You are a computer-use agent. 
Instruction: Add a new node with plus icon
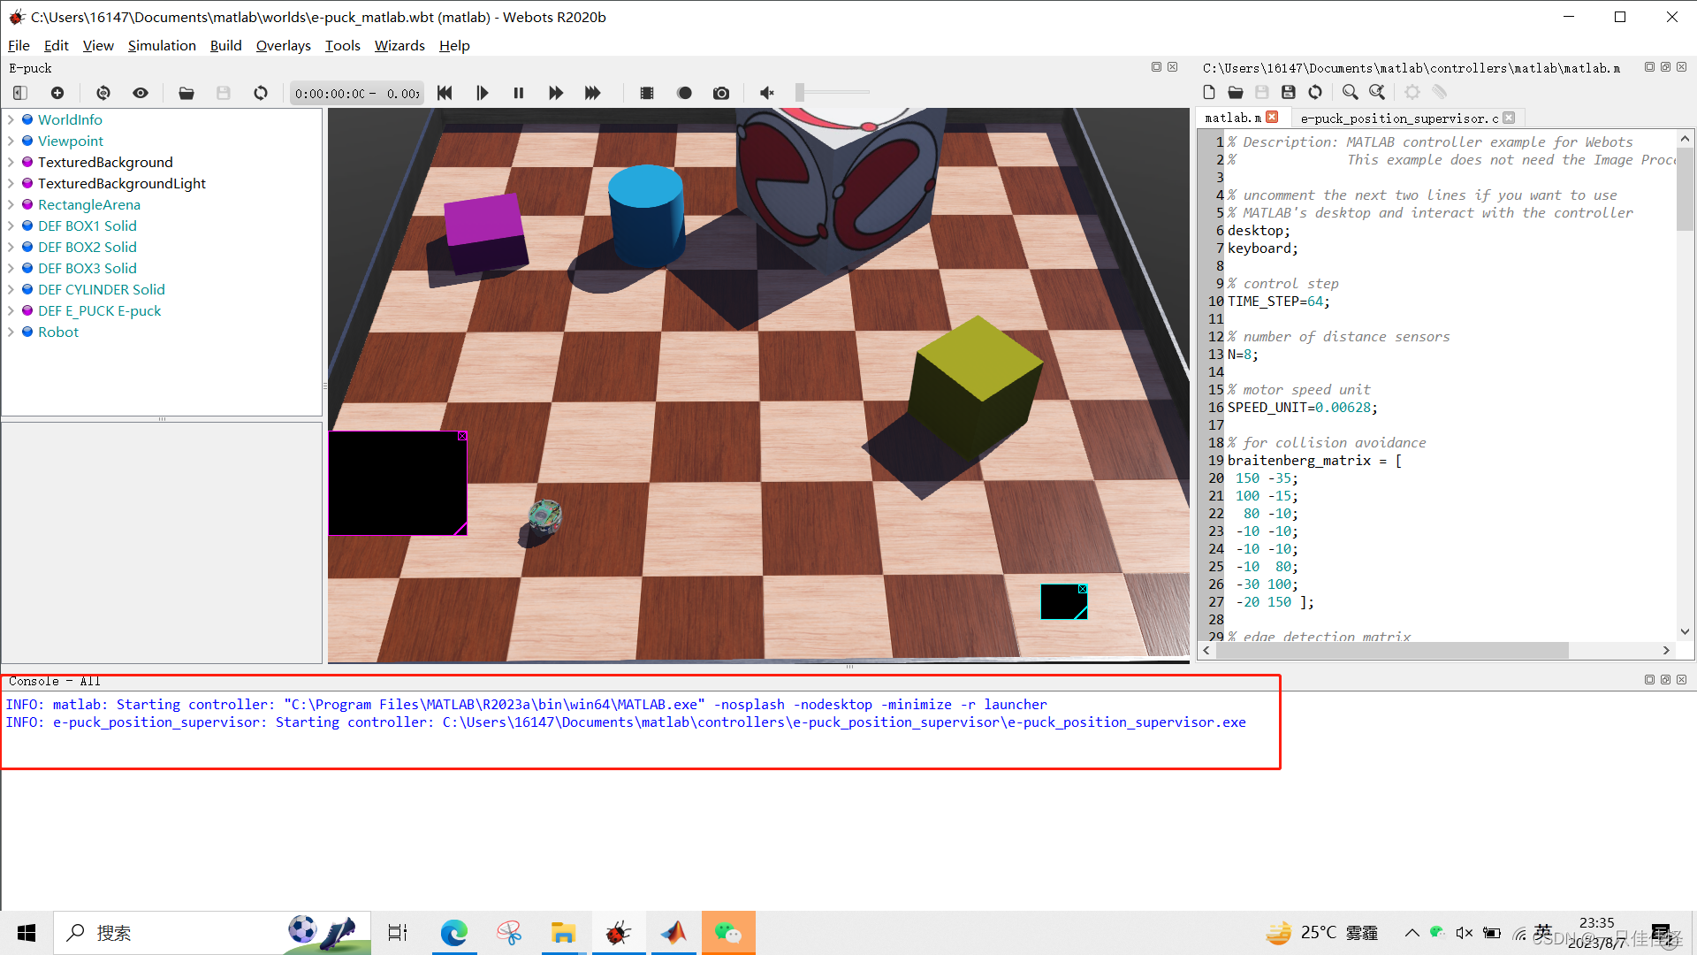coord(57,93)
